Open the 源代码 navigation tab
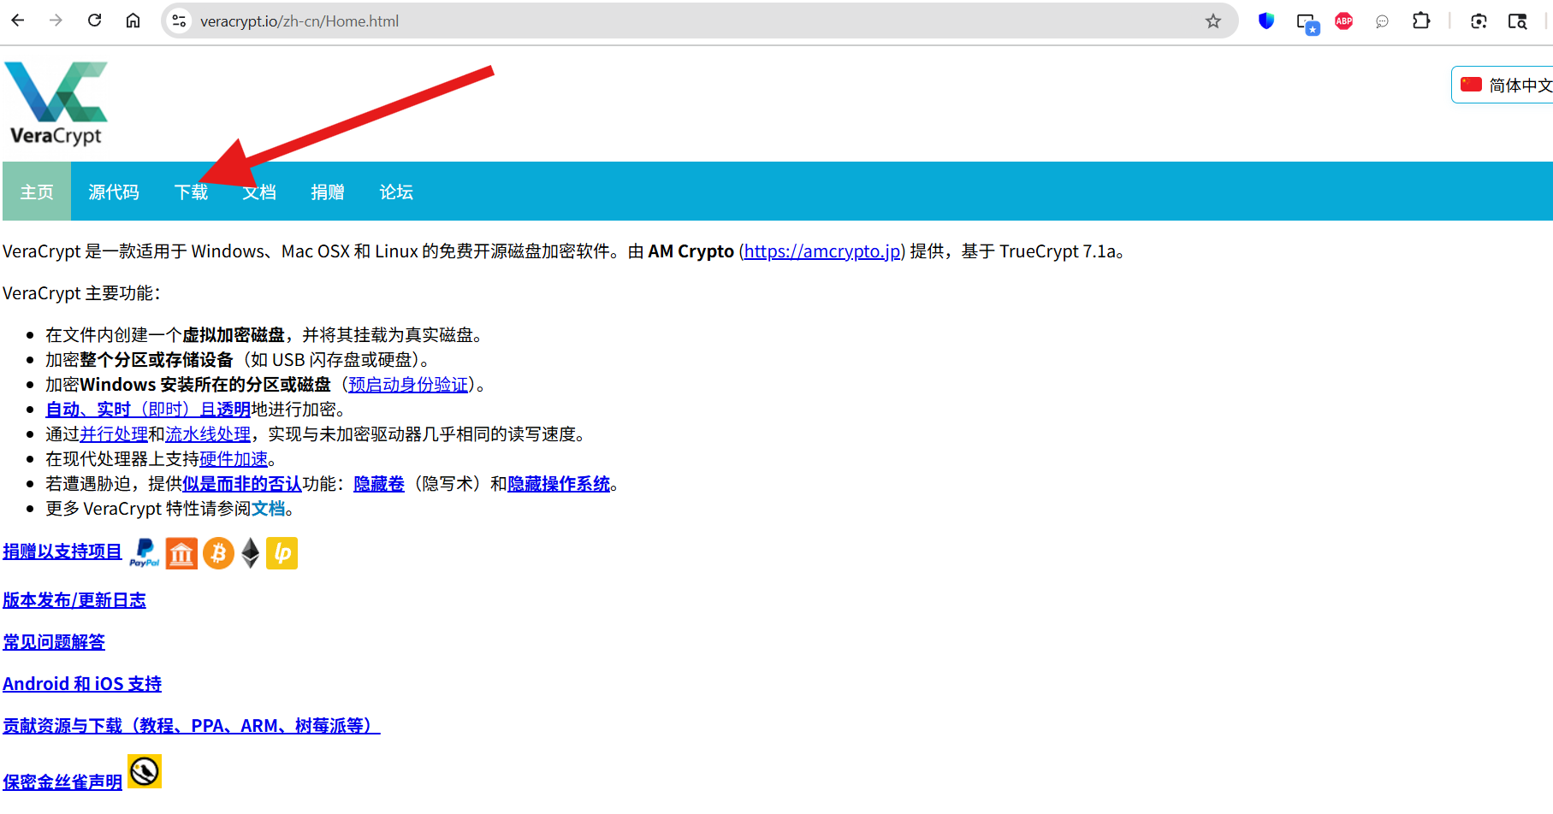Viewport: 1553px width, 814px height. coord(114,192)
